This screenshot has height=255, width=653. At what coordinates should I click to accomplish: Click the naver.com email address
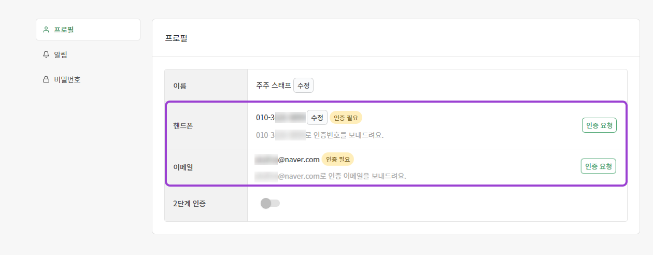(288, 160)
